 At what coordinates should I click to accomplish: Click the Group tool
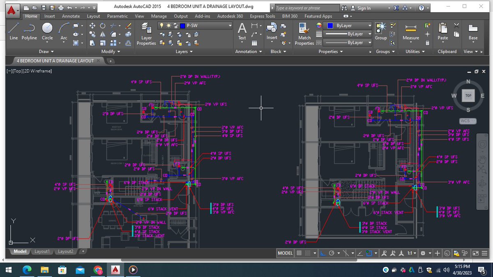tap(381, 31)
